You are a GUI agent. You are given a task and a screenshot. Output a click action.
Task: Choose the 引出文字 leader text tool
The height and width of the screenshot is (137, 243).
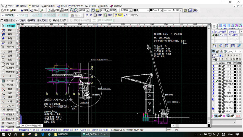(x=8, y=118)
